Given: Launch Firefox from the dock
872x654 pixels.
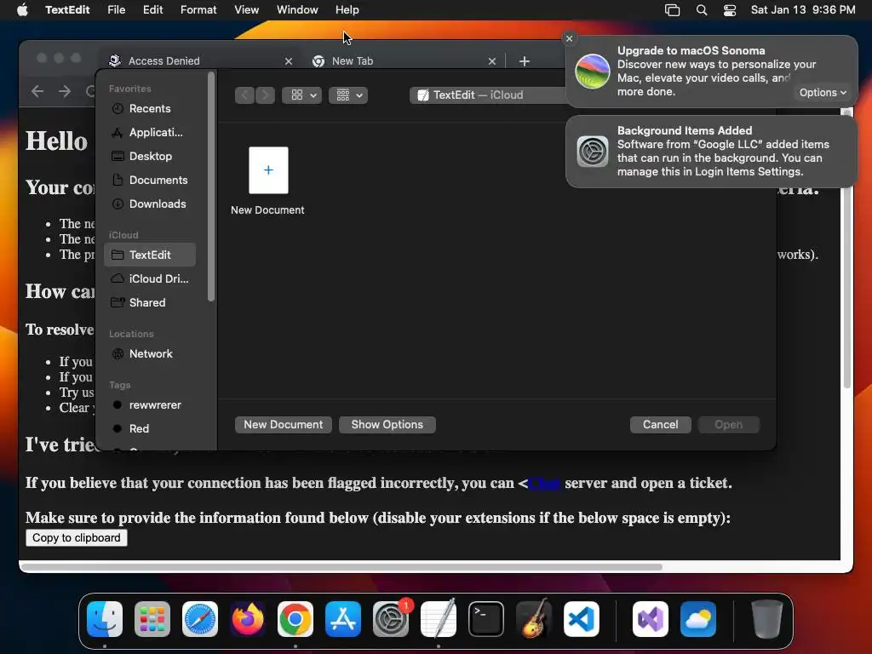Looking at the screenshot, I should click(248, 619).
